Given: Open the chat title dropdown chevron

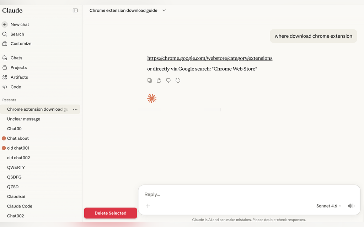Looking at the screenshot, I should [164, 10].
